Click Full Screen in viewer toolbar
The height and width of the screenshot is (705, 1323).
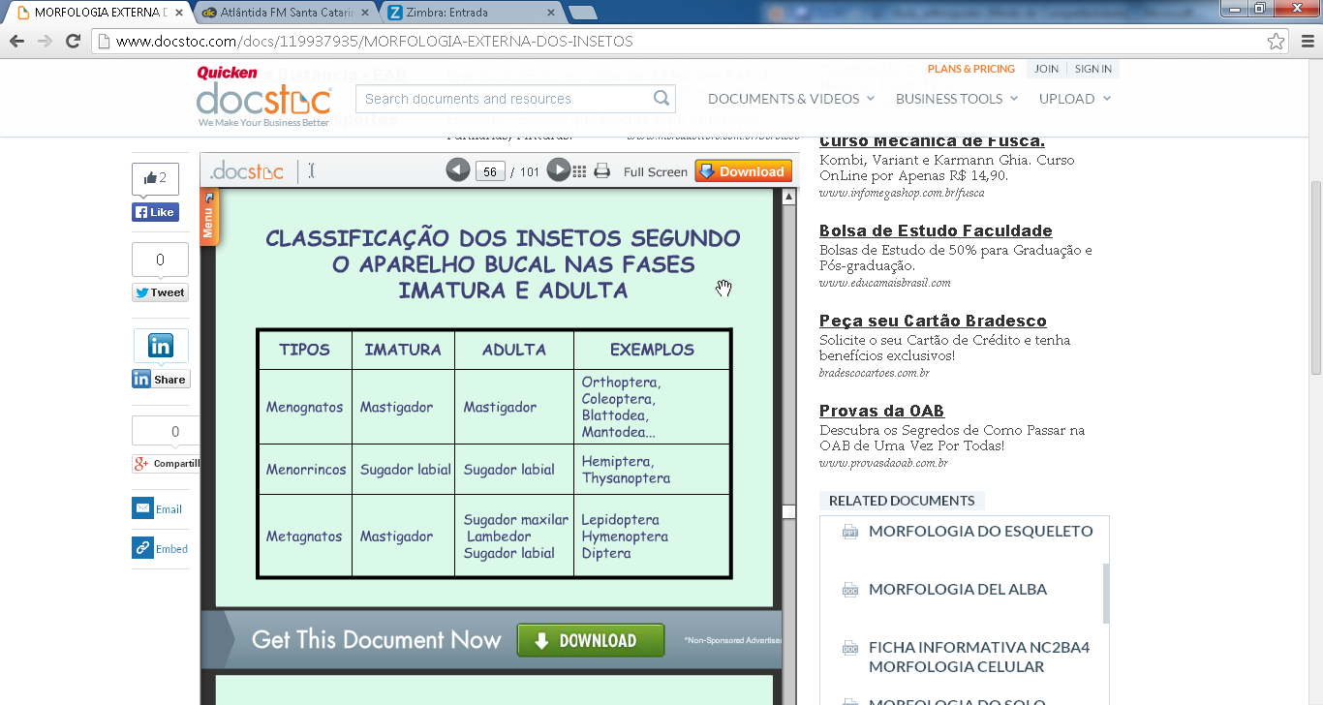656,171
